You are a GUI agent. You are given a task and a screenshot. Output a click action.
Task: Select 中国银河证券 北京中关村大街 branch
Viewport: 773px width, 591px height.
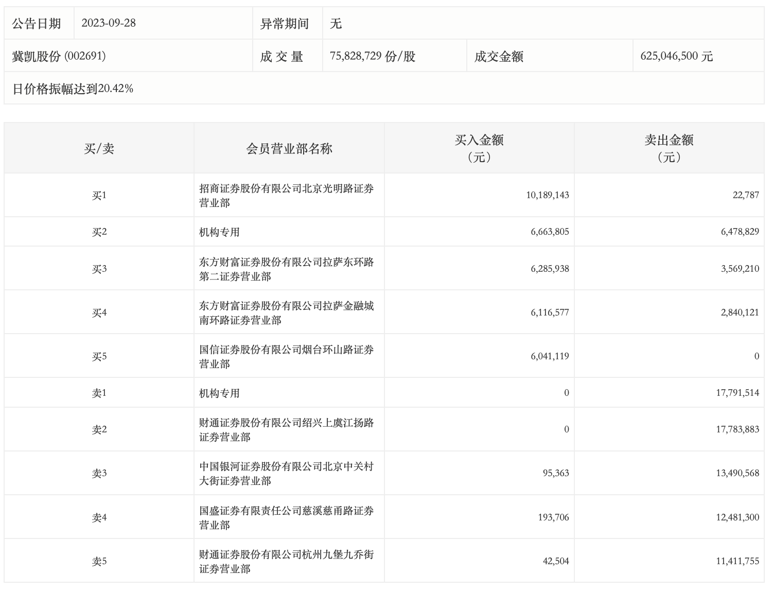click(x=286, y=474)
